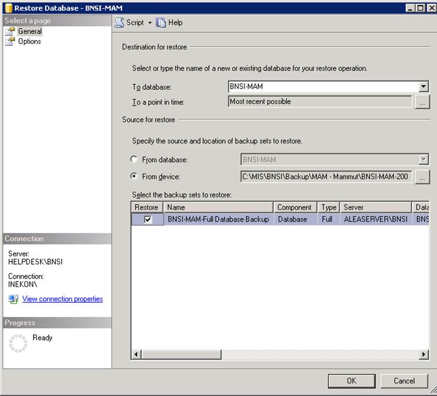Click the Full type cell

[329, 219]
